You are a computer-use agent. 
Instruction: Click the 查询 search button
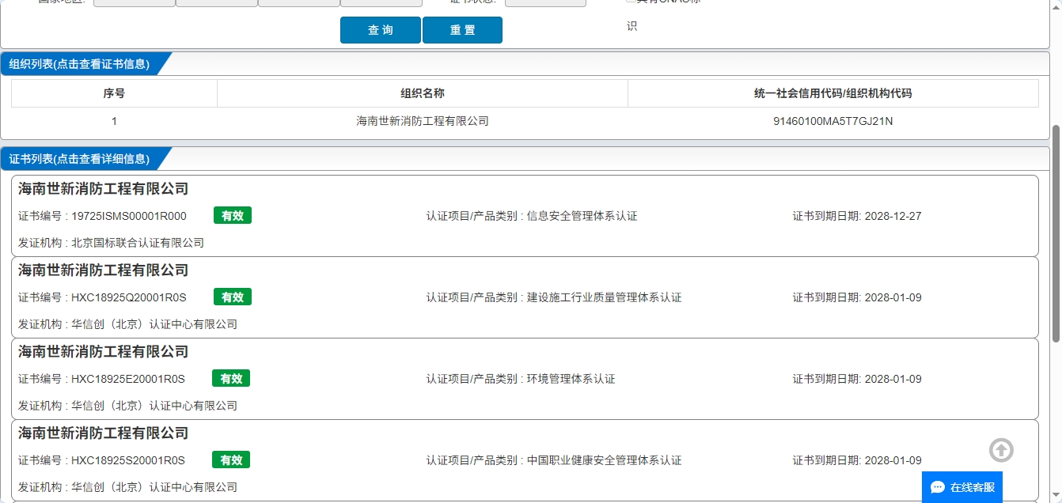click(x=381, y=30)
